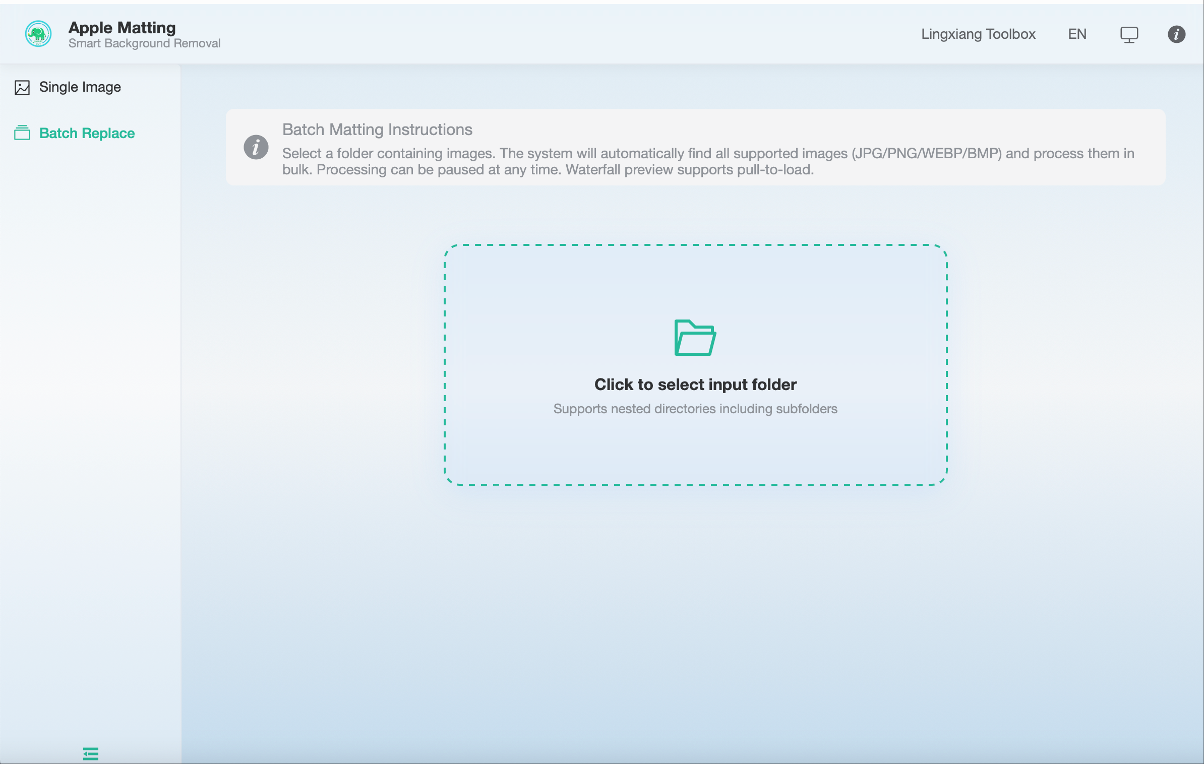Viewport: 1204px width, 764px height.
Task: Click the Single Image picture icon
Action: (22, 87)
